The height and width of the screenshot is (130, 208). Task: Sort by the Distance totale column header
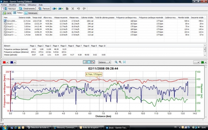click(25, 18)
